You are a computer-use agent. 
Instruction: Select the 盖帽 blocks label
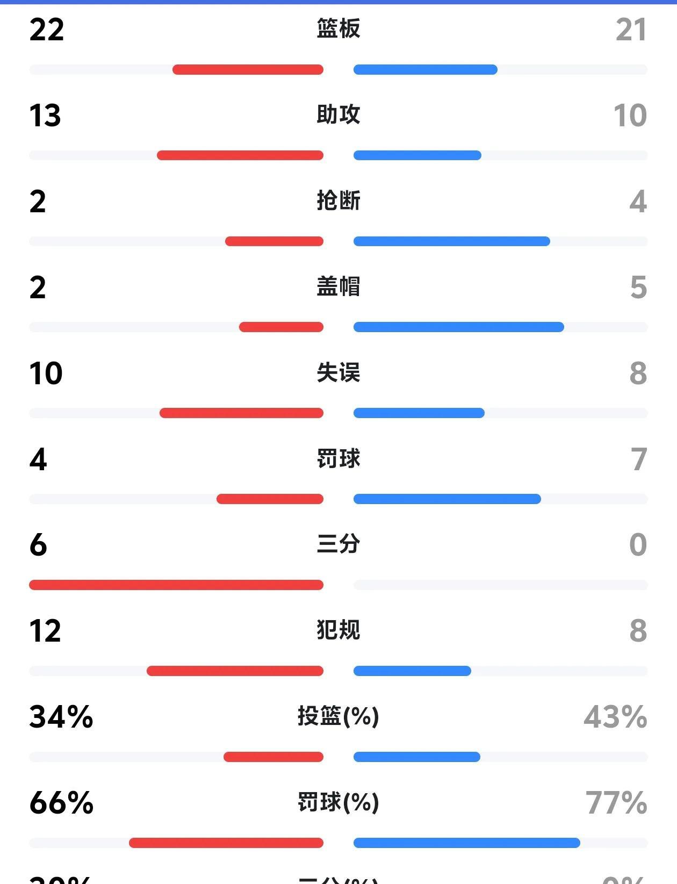[338, 286]
